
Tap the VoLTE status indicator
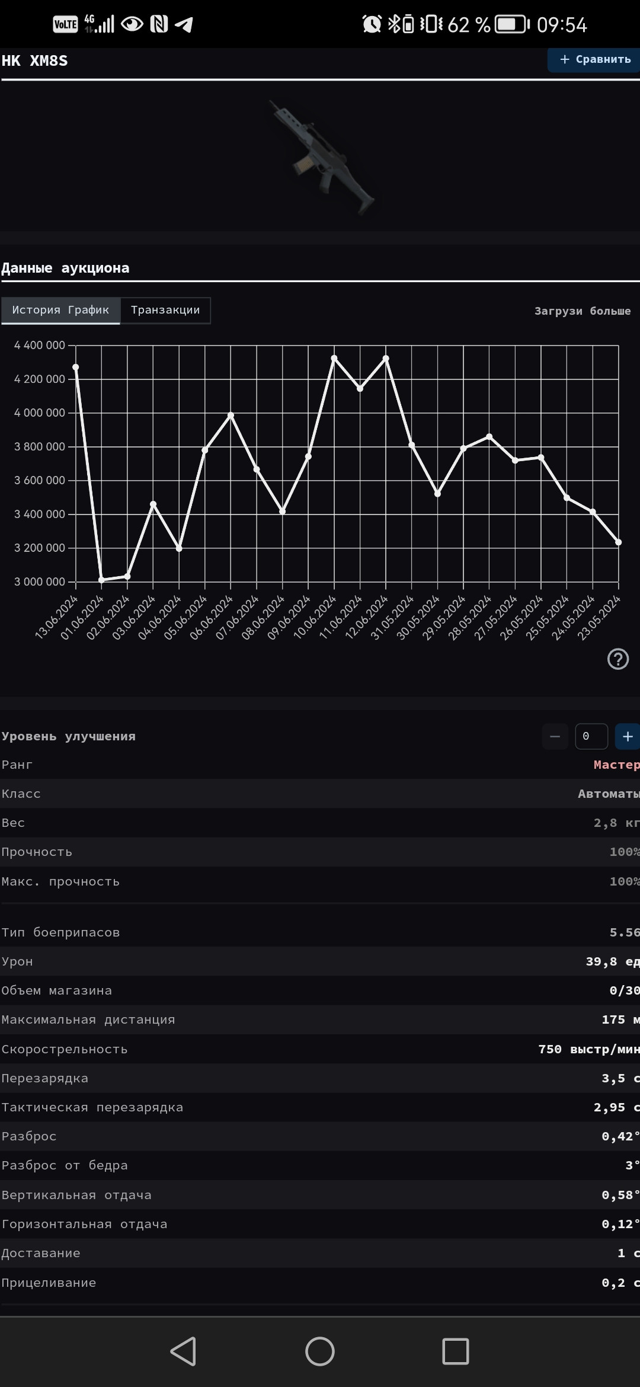(x=65, y=24)
